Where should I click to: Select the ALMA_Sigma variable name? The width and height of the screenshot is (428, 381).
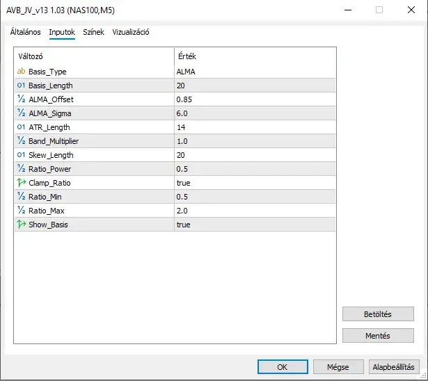click(50, 113)
